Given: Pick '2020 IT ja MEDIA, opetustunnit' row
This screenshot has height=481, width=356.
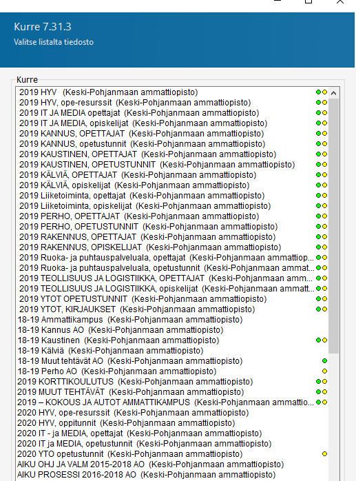Looking at the screenshot, I should click(x=172, y=443).
